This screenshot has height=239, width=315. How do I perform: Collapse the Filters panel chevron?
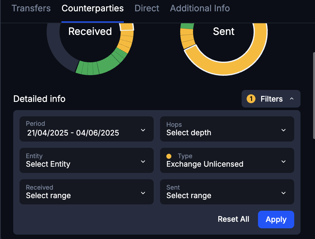[291, 99]
